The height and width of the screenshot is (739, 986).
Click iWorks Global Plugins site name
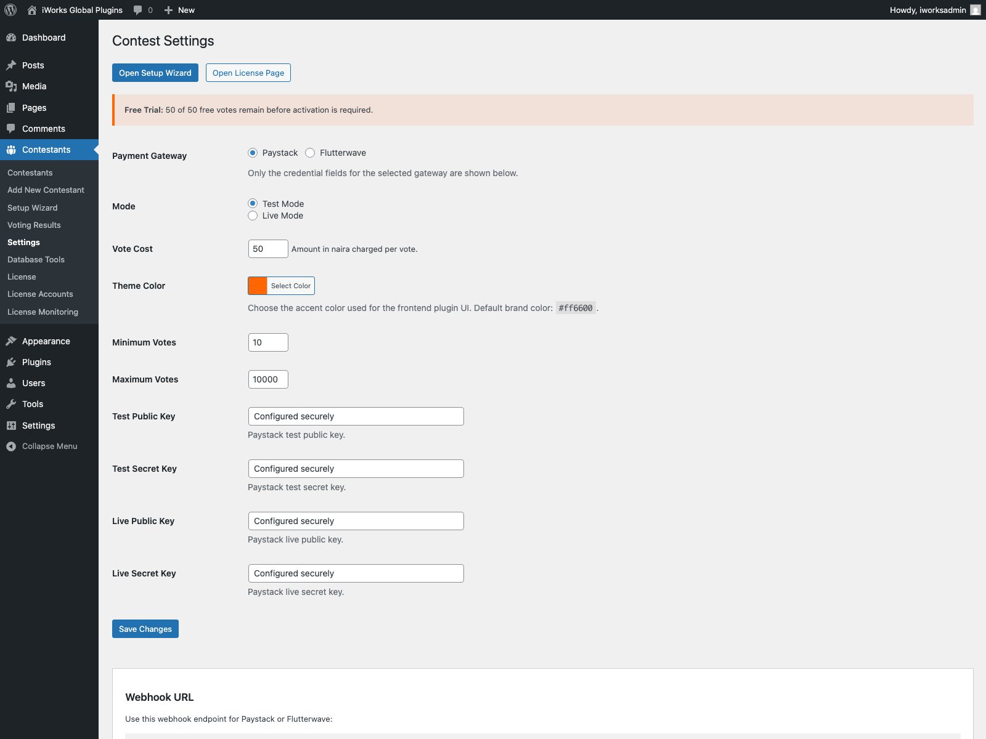pyautogui.click(x=82, y=10)
